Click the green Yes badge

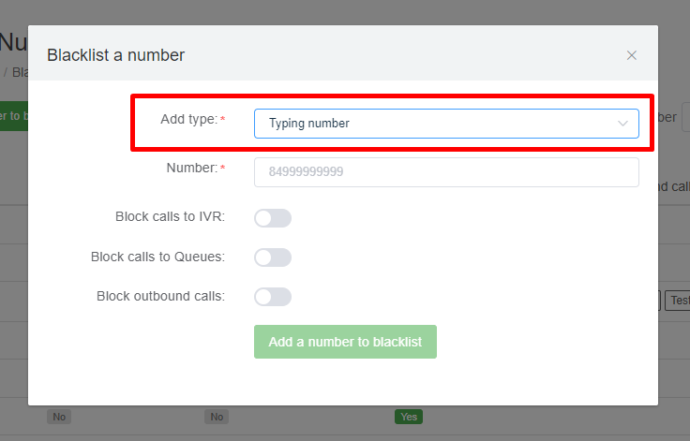tap(408, 417)
